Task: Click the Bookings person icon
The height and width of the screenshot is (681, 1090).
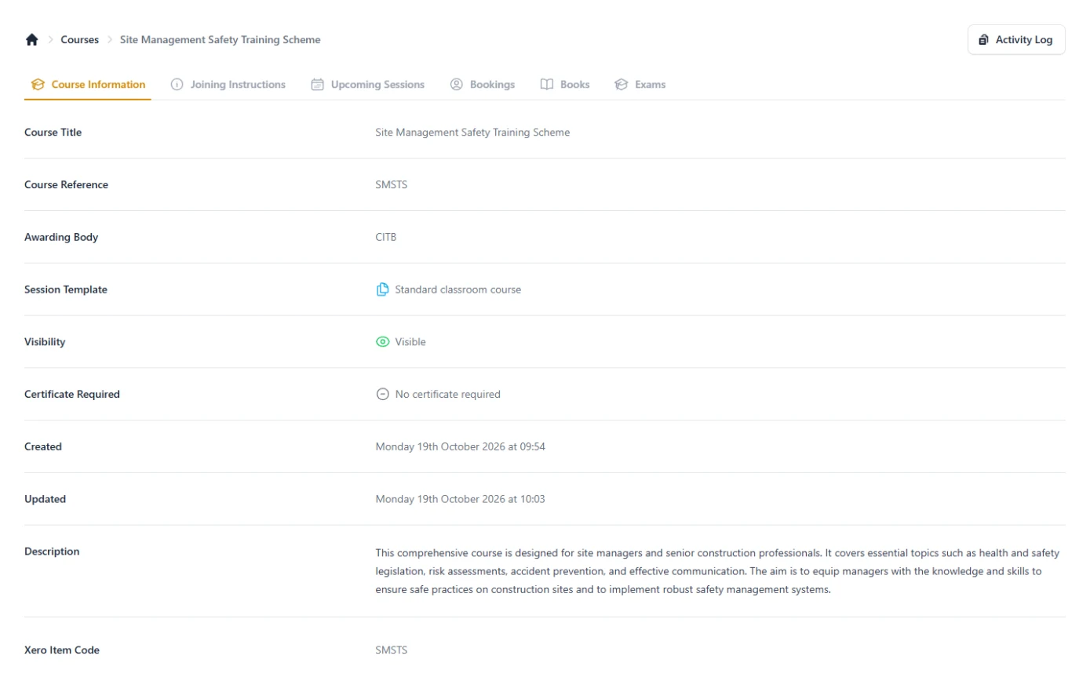Action: 457,85
